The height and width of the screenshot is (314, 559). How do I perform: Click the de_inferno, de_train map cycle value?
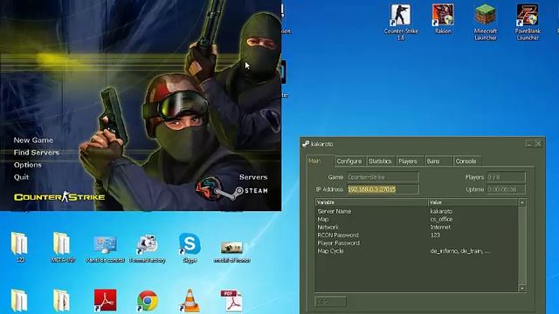(460, 251)
